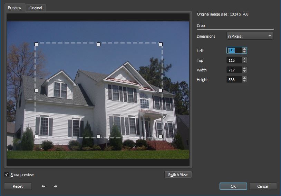Screen dimensions: 281x196
Task: Decrease the Top value with down arrow
Action: tap(244, 62)
